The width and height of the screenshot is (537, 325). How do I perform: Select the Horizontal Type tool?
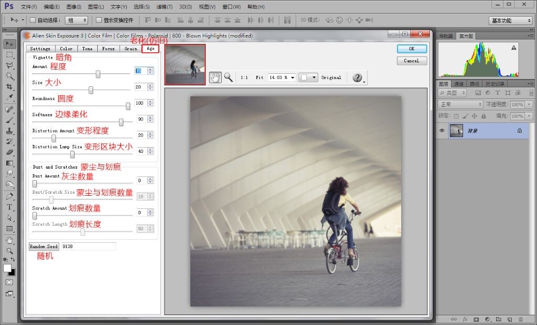9,207
